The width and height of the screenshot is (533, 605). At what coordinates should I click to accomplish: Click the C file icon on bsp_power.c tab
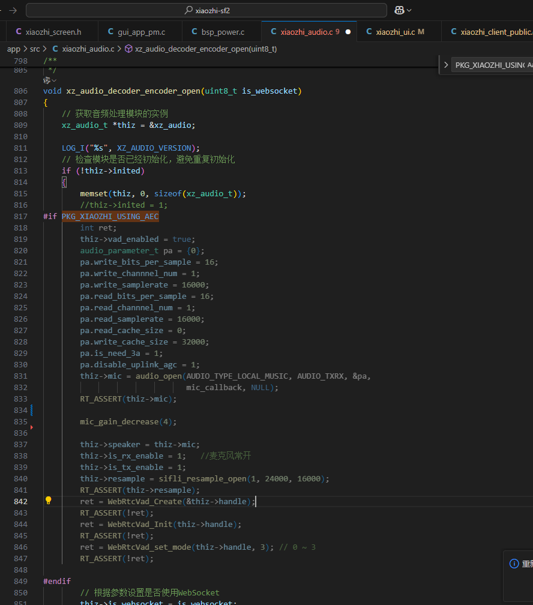click(195, 32)
